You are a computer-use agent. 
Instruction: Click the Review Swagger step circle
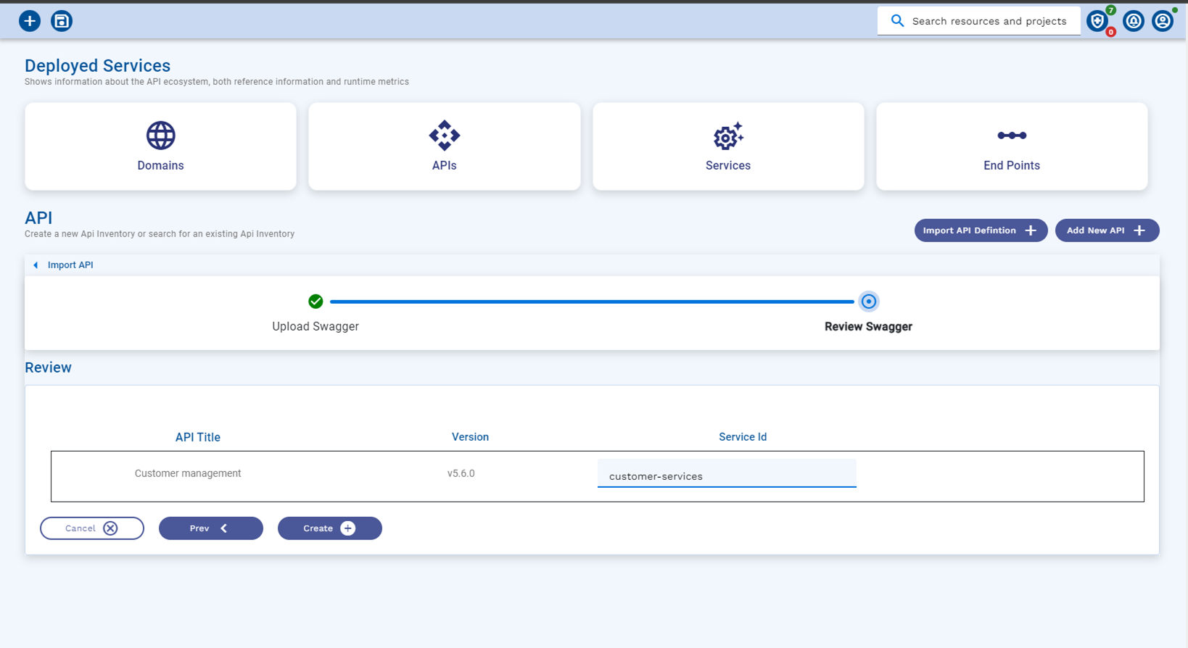[868, 302]
